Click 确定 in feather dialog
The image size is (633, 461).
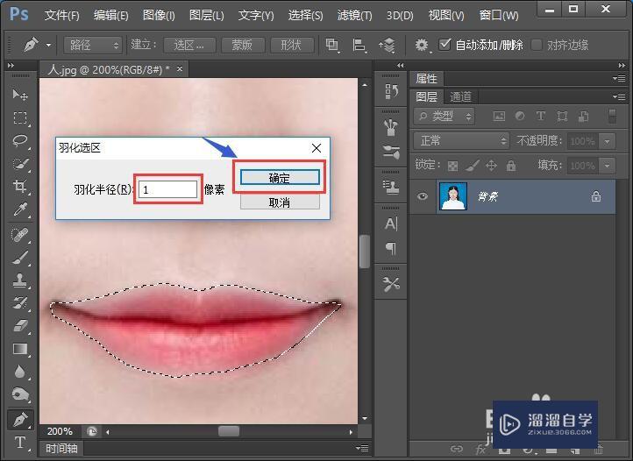[x=280, y=178]
